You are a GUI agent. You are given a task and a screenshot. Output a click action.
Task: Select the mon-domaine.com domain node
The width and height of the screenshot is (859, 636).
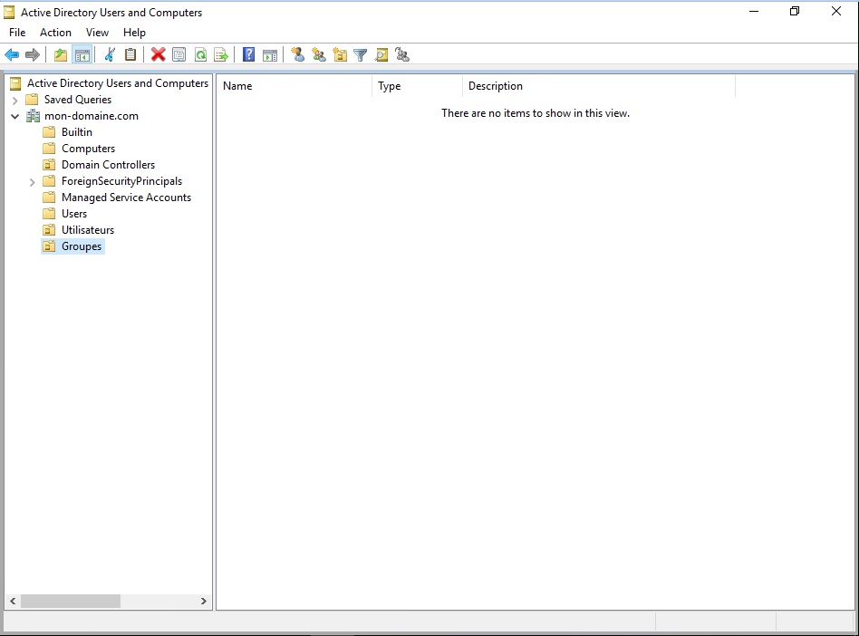92,116
